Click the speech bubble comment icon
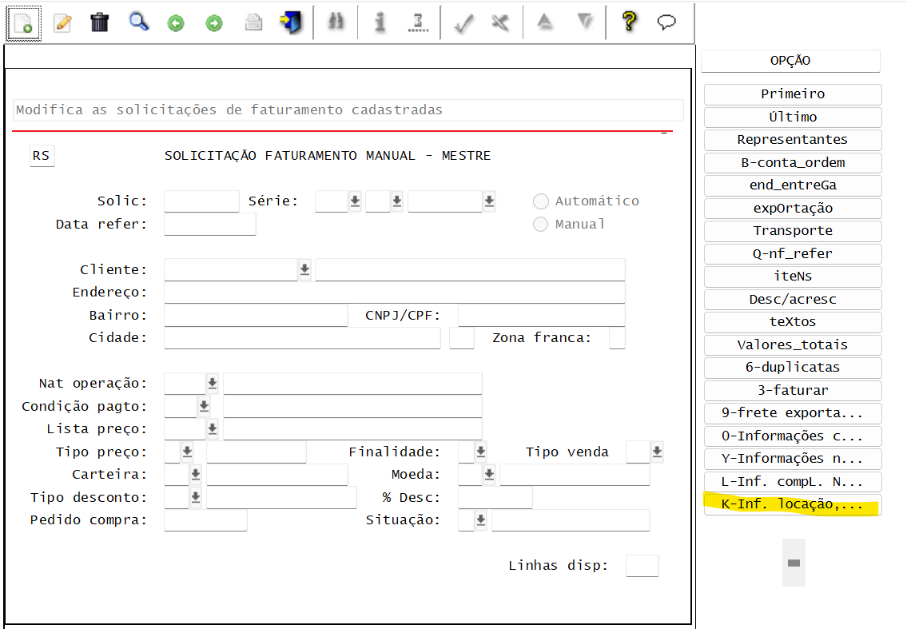The height and width of the screenshot is (629, 907). [x=666, y=22]
